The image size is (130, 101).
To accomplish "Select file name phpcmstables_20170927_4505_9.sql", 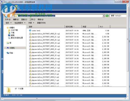I will point(45,74).
